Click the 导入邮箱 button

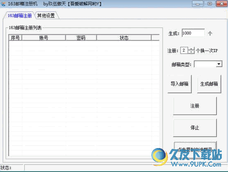pyautogui.click(x=179, y=84)
